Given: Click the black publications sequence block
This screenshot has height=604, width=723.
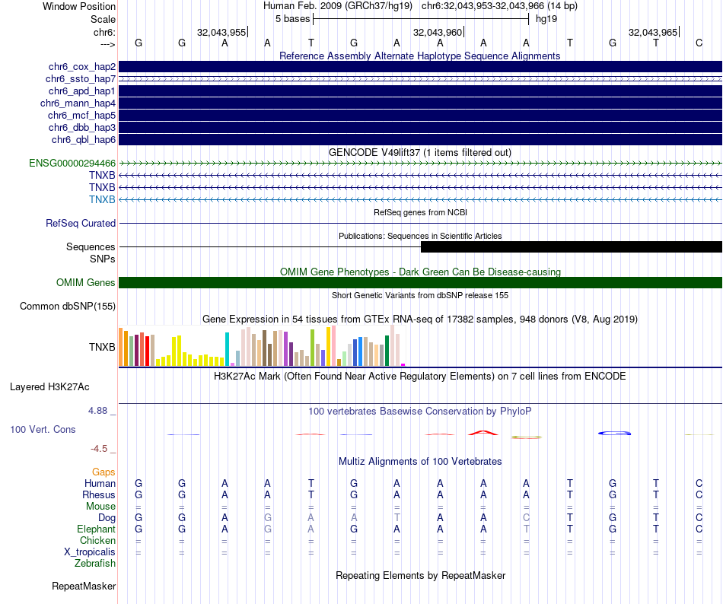Looking at the screenshot, I should 572,247.
